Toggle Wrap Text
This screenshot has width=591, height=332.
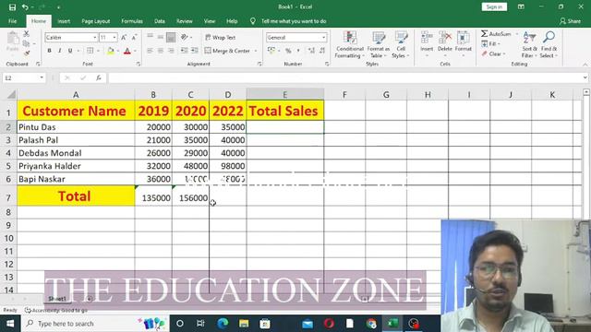click(x=220, y=37)
